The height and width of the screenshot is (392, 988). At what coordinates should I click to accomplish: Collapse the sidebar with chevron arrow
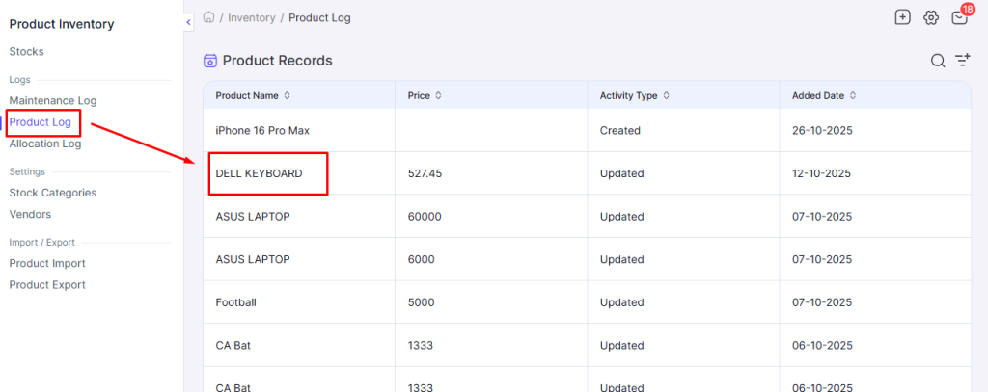188,22
